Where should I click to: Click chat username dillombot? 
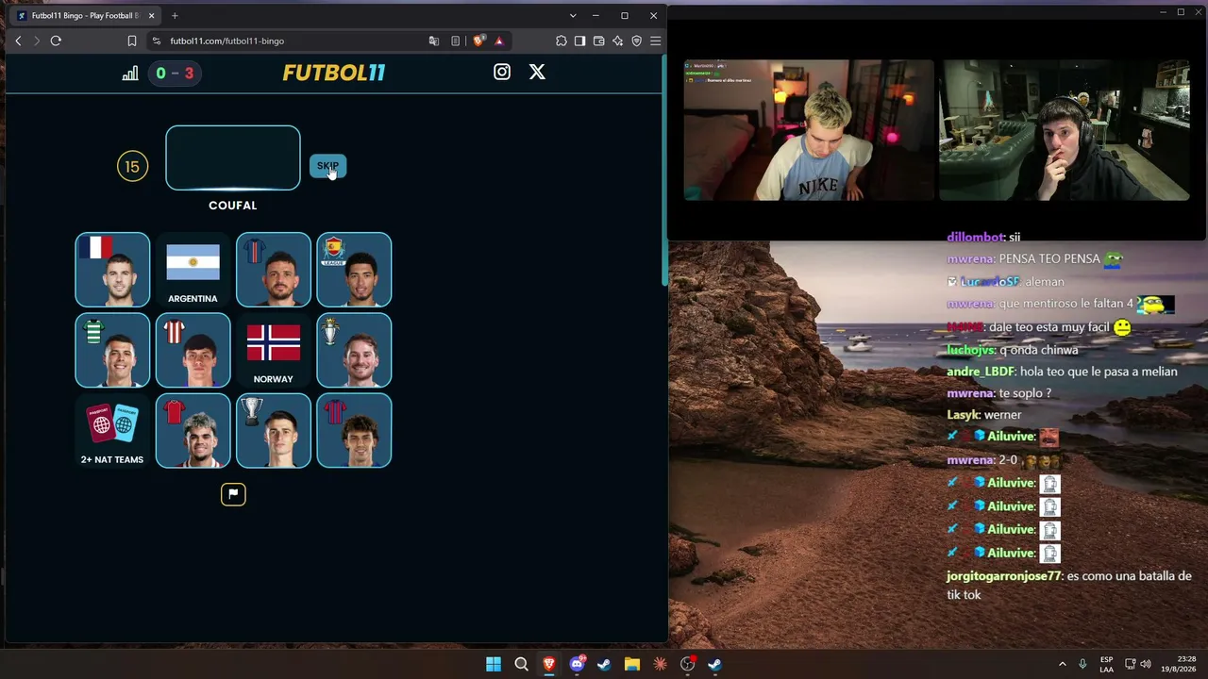coord(973,238)
